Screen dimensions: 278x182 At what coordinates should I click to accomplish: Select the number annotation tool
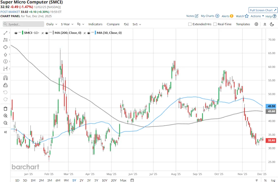click(5, 61)
